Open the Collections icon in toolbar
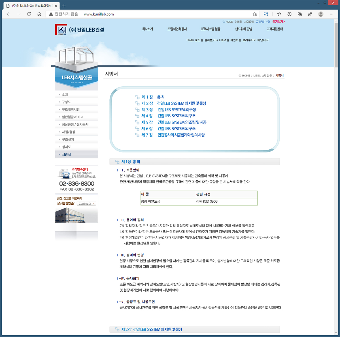 click(300, 14)
